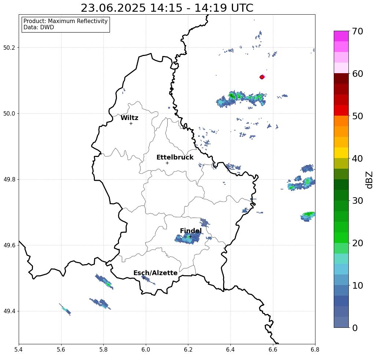Click the plus marker below Wiltz
The image size is (377, 356).
[x=131, y=123]
